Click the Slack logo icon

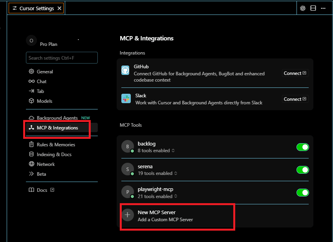(x=126, y=99)
